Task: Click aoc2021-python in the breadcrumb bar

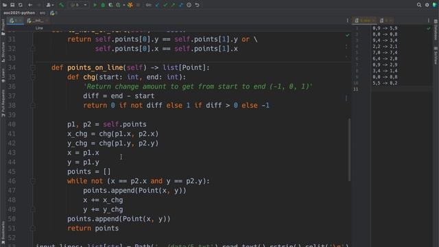Action: point(19,13)
